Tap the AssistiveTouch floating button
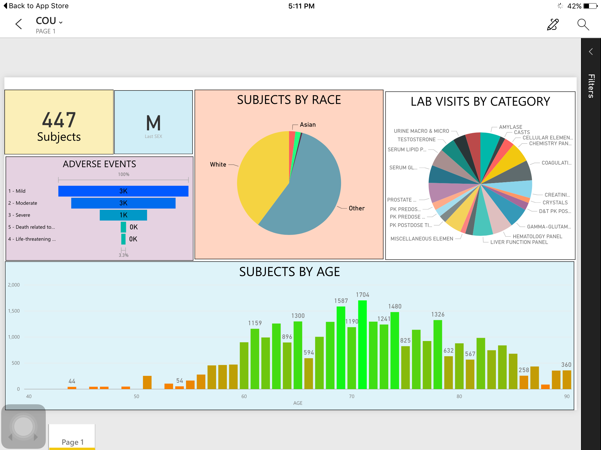Screen dimensions: 601x450 point(23,426)
